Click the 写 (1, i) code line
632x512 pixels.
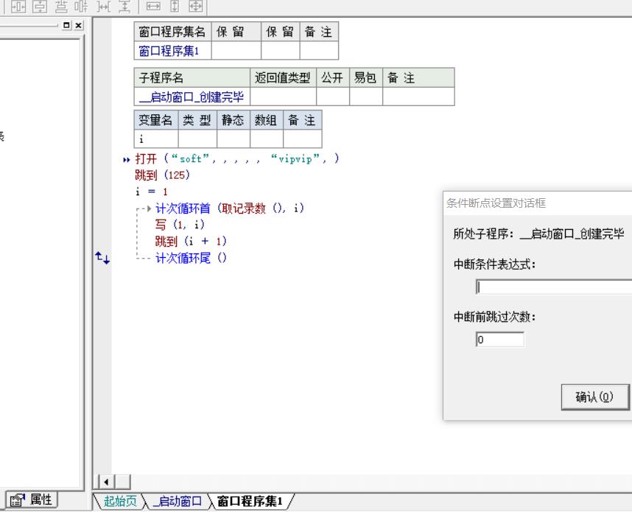pos(180,225)
